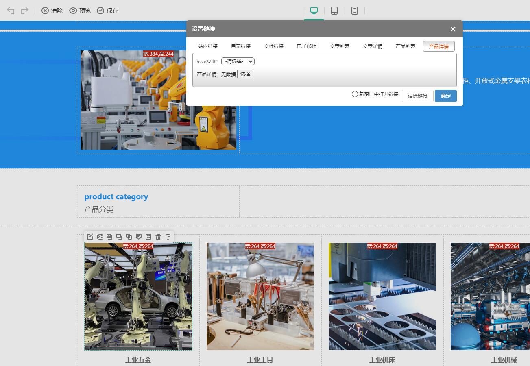This screenshot has height=366, width=530.
Task: Confirm with the 确定 button
Action: pos(446,96)
